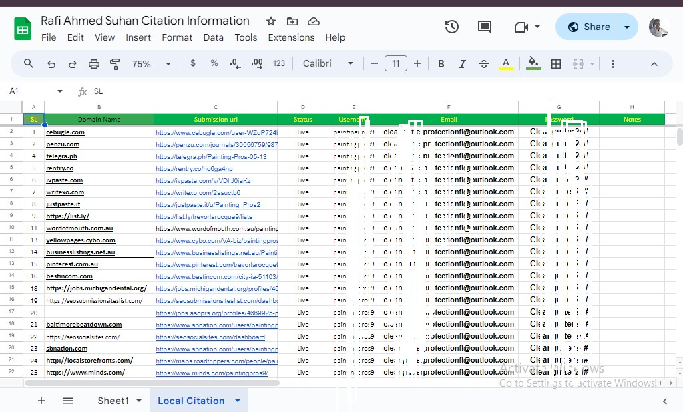Screen dimensions: 683x412
Task: Click the Print icon in toolbar
Action: pyautogui.click(x=94, y=64)
